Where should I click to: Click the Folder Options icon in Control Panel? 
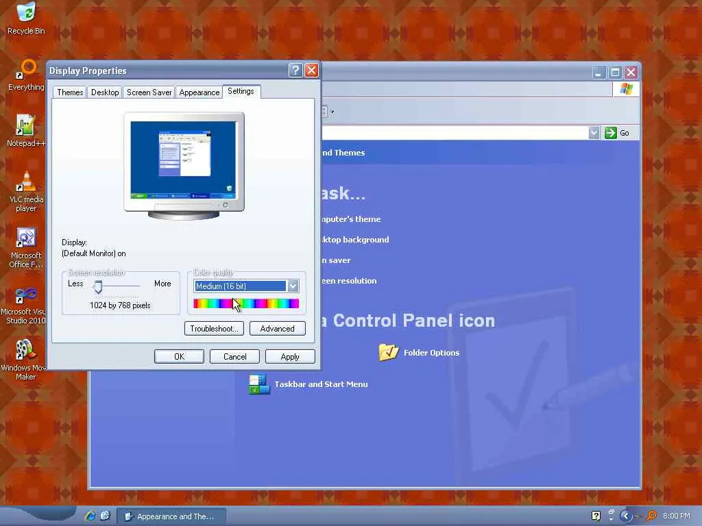pyautogui.click(x=388, y=353)
